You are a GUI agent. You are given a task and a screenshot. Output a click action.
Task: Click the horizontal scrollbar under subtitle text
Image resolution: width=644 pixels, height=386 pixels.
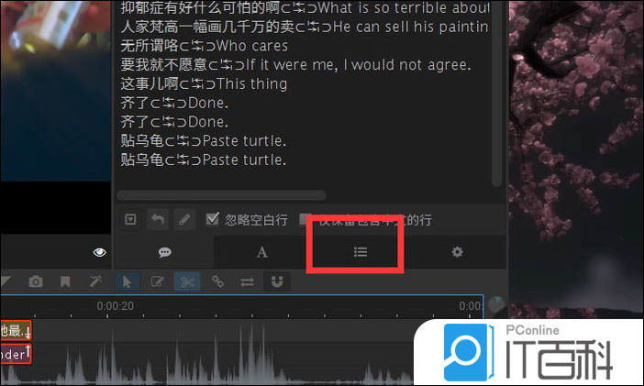(221, 195)
